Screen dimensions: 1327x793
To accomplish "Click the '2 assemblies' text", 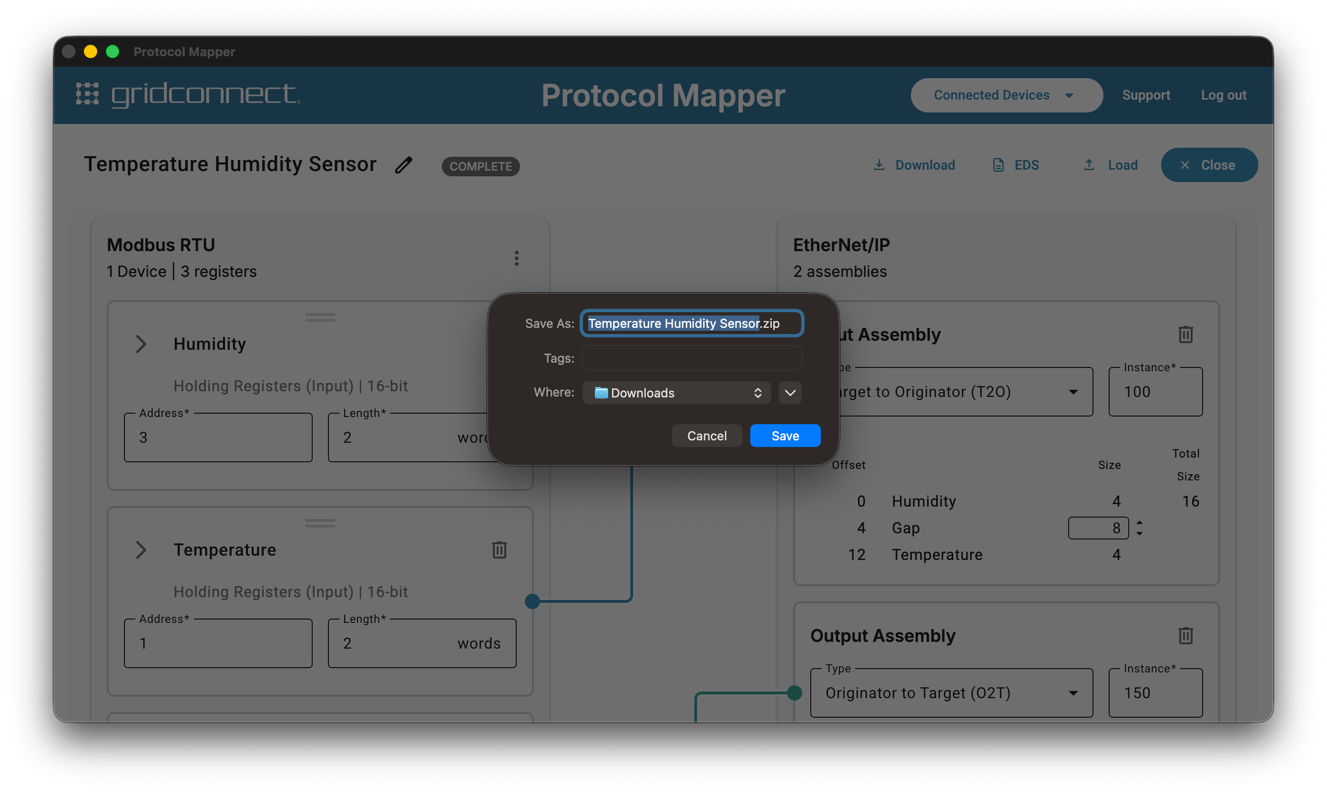I will pyautogui.click(x=839, y=272).
